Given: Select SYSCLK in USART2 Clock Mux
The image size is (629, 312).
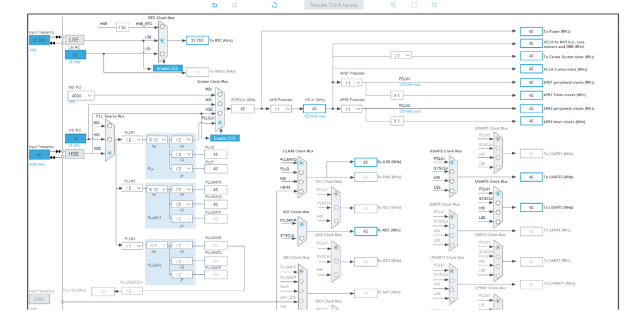Looking at the screenshot, I should tap(452, 172).
